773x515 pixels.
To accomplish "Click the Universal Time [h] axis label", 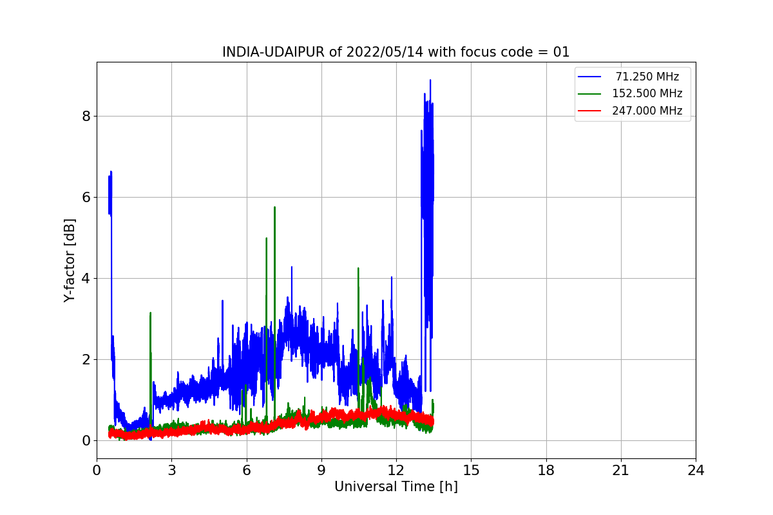I will [x=396, y=487].
